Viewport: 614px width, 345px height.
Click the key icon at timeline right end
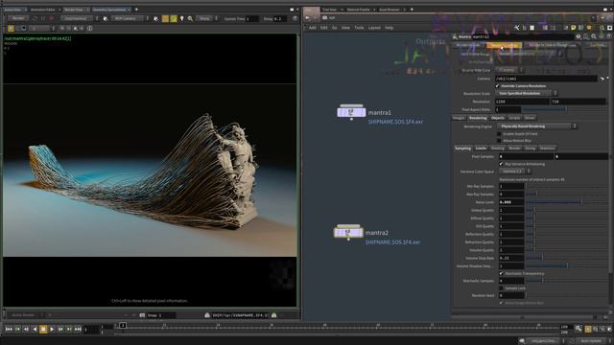579,329
